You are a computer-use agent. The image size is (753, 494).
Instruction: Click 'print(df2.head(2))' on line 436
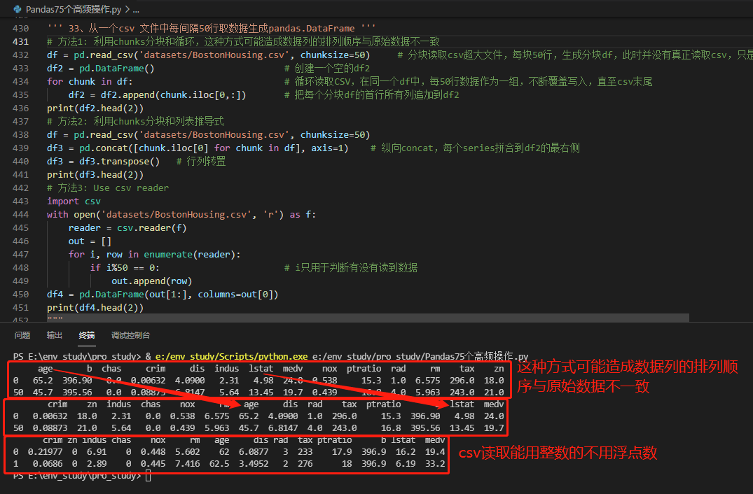click(x=95, y=108)
